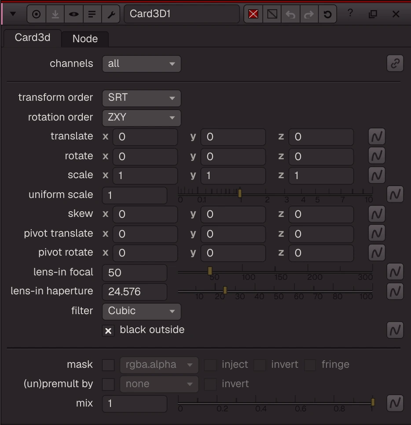411x425 pixels.
Task: Click the wrench settings icon
Action: point(111,14)
